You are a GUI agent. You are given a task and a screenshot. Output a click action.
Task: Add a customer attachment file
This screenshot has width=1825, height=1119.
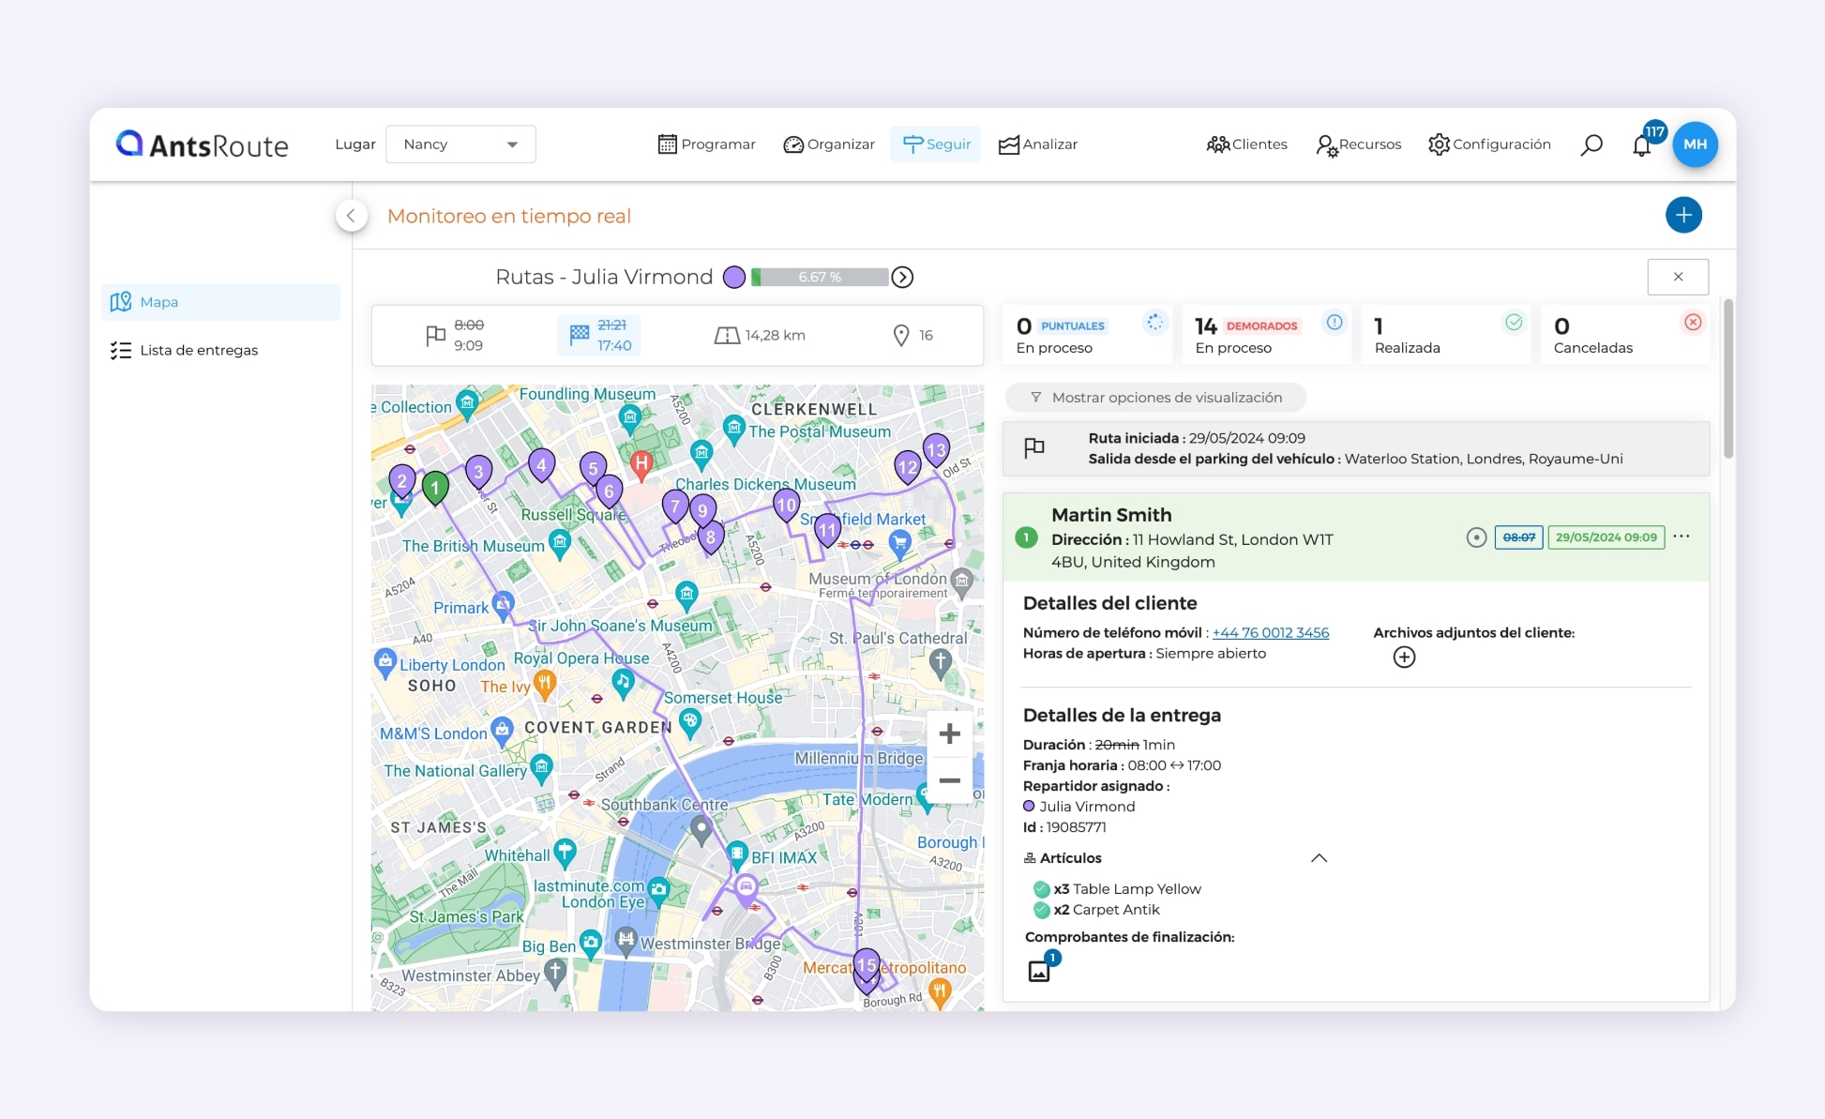click(x=1404, y=658)
